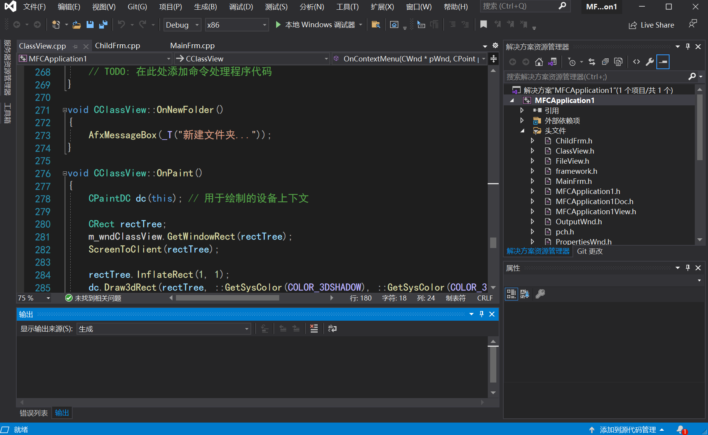Pin the Solution Explorer panel
708x435 pixels.
point(688,47)
